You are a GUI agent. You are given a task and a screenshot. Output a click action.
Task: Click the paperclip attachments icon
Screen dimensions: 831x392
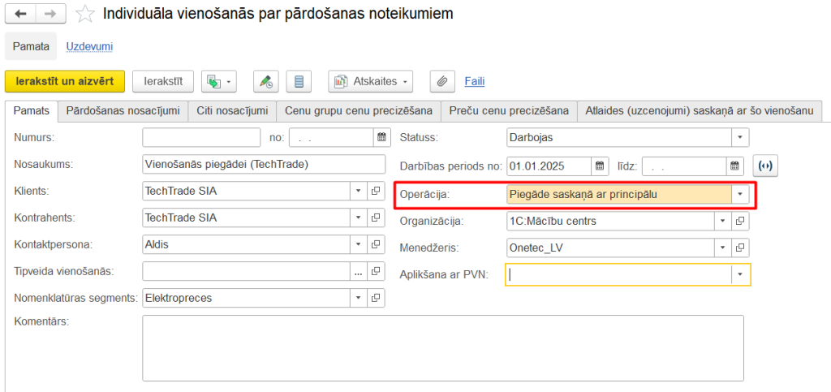coord(442,81)
